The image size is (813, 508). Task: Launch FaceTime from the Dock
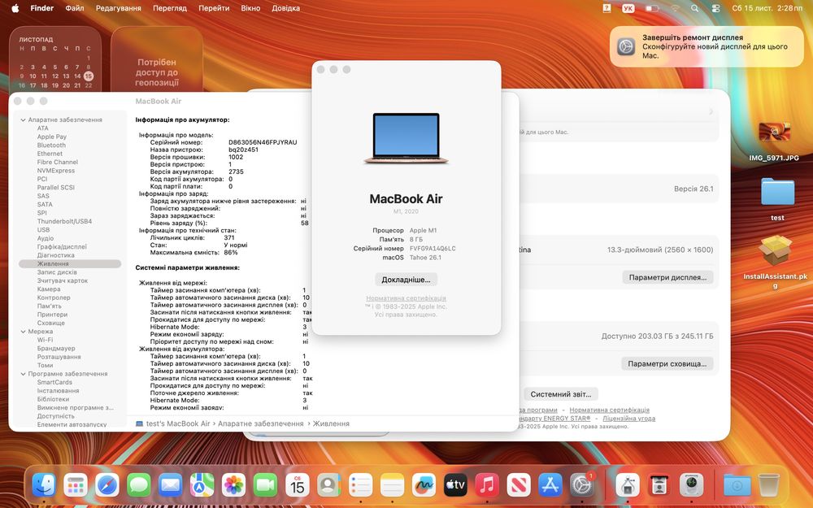tap(266, 485)
